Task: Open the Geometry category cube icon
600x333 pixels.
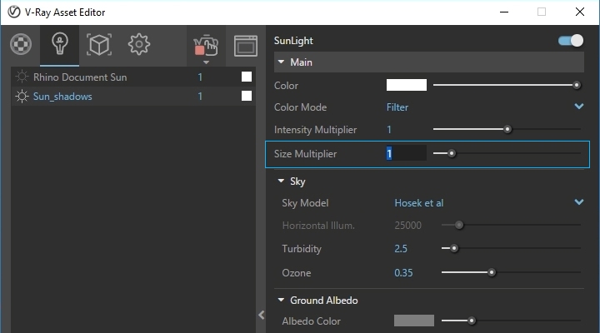Action: click(99, 45)
